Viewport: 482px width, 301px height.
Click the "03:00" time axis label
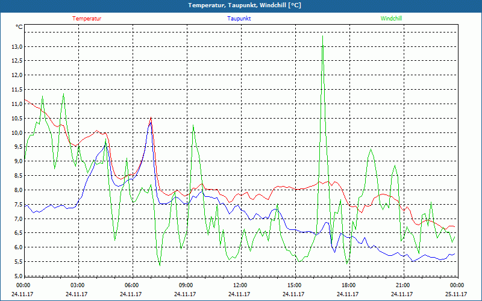point(77,285)
